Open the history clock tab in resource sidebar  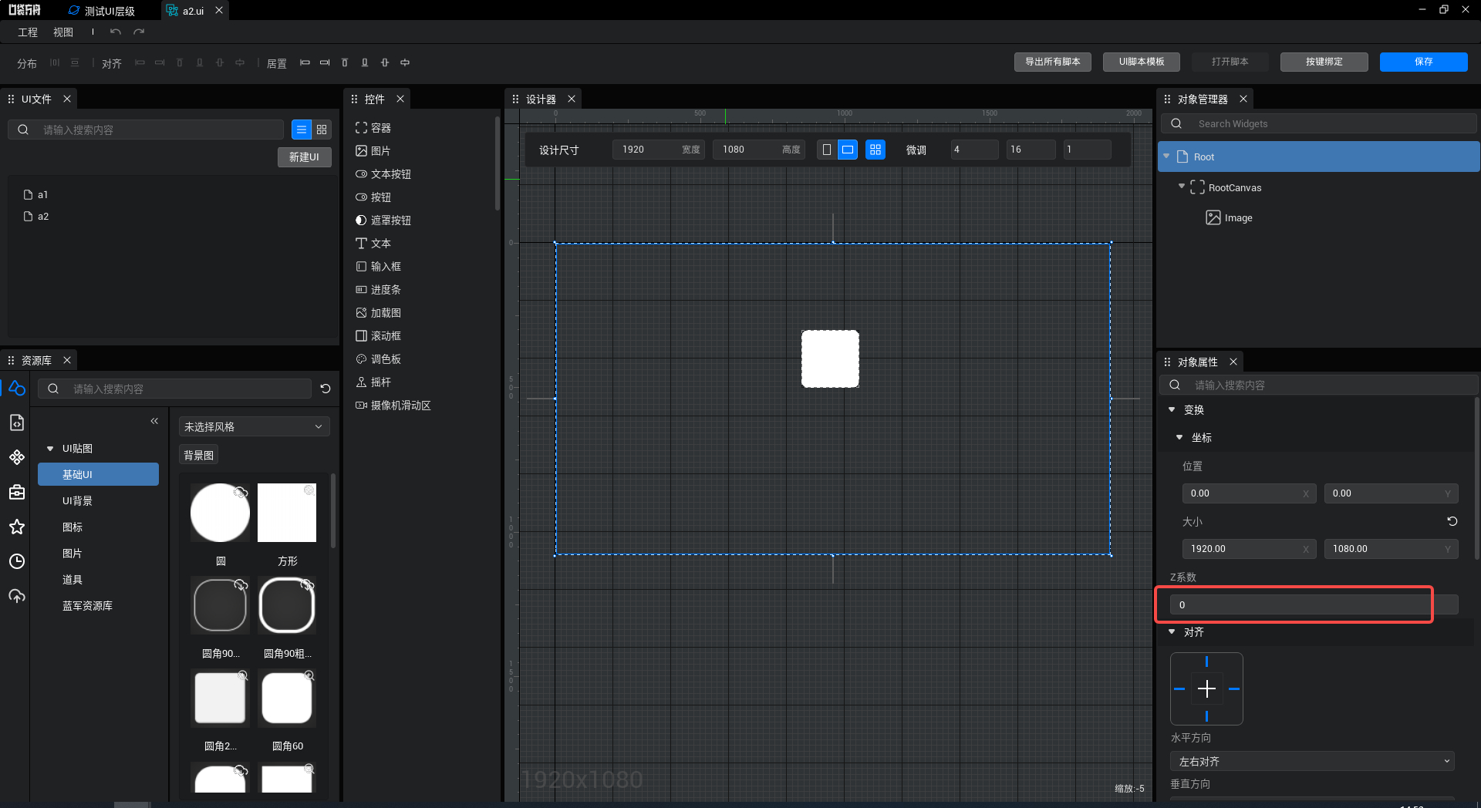pos(17,561)
